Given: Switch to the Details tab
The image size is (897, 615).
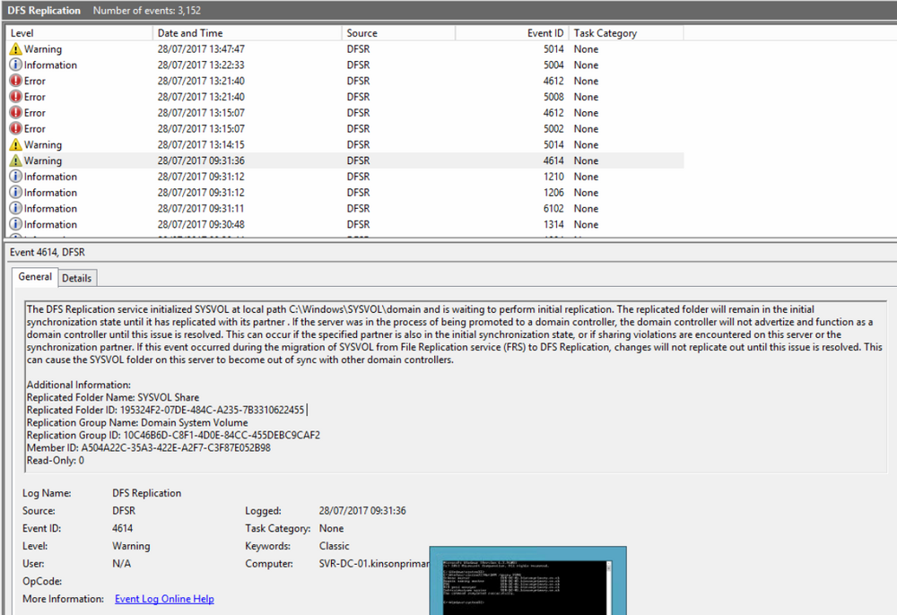Looking at the screenshot, I should (x=76, y=278).
